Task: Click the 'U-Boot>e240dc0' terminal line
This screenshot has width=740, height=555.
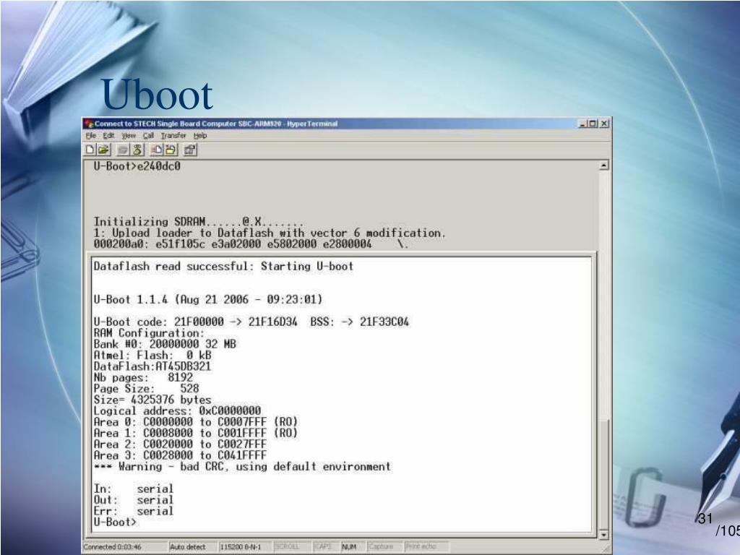Action: coord(137,166)
